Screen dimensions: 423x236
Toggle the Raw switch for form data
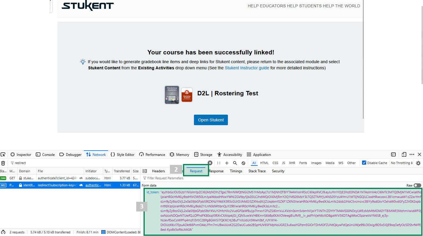417,185
